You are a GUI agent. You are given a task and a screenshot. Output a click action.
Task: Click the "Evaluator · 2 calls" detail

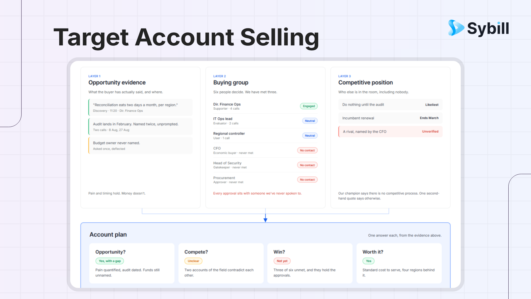tap(226, 123)
